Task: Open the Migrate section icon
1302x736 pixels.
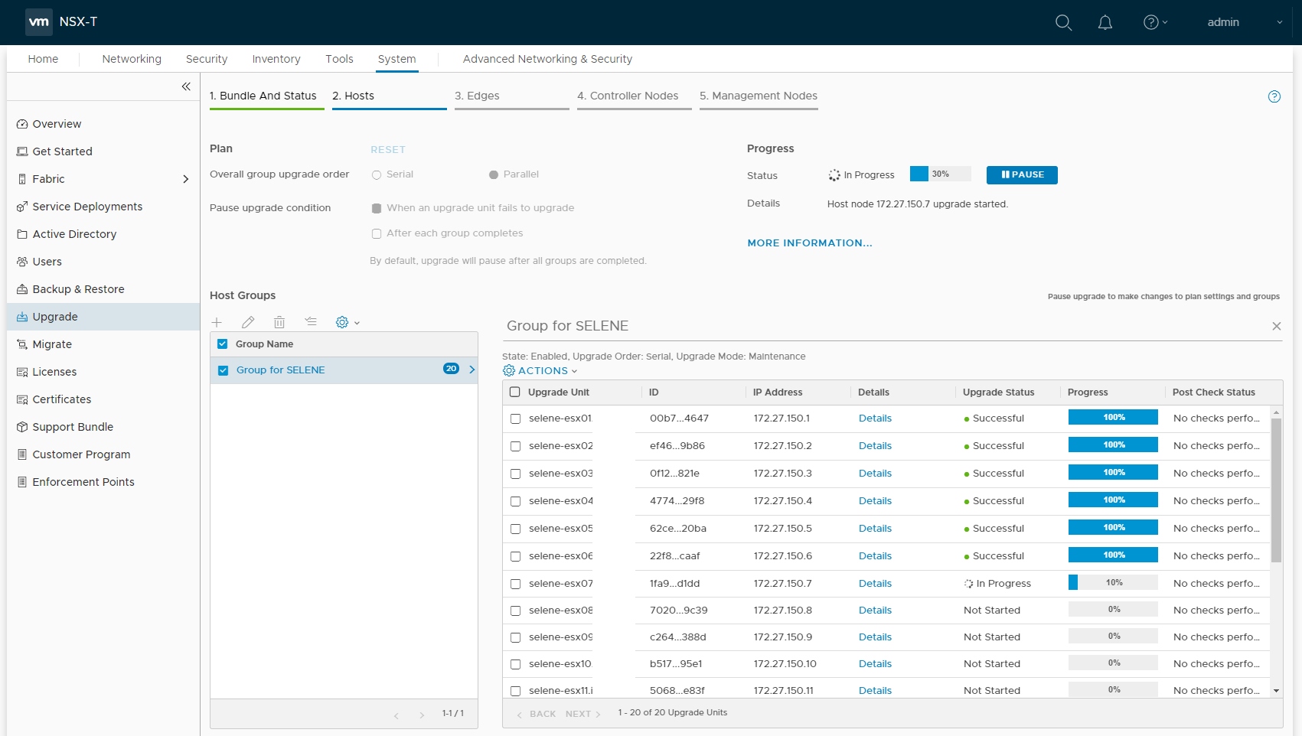Action: (x=22, y=344)
